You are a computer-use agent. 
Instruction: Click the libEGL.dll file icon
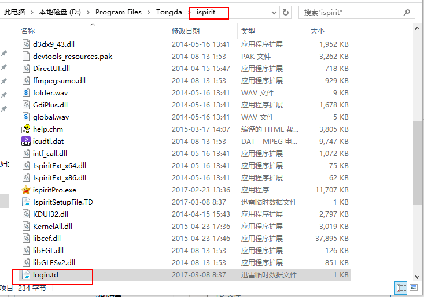pos(26,251)
